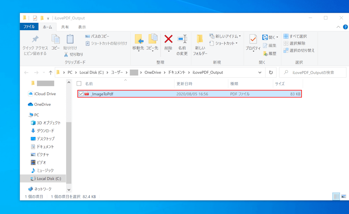
Task: Sort by 種類 (Type) column
Action: click(234, 84)
